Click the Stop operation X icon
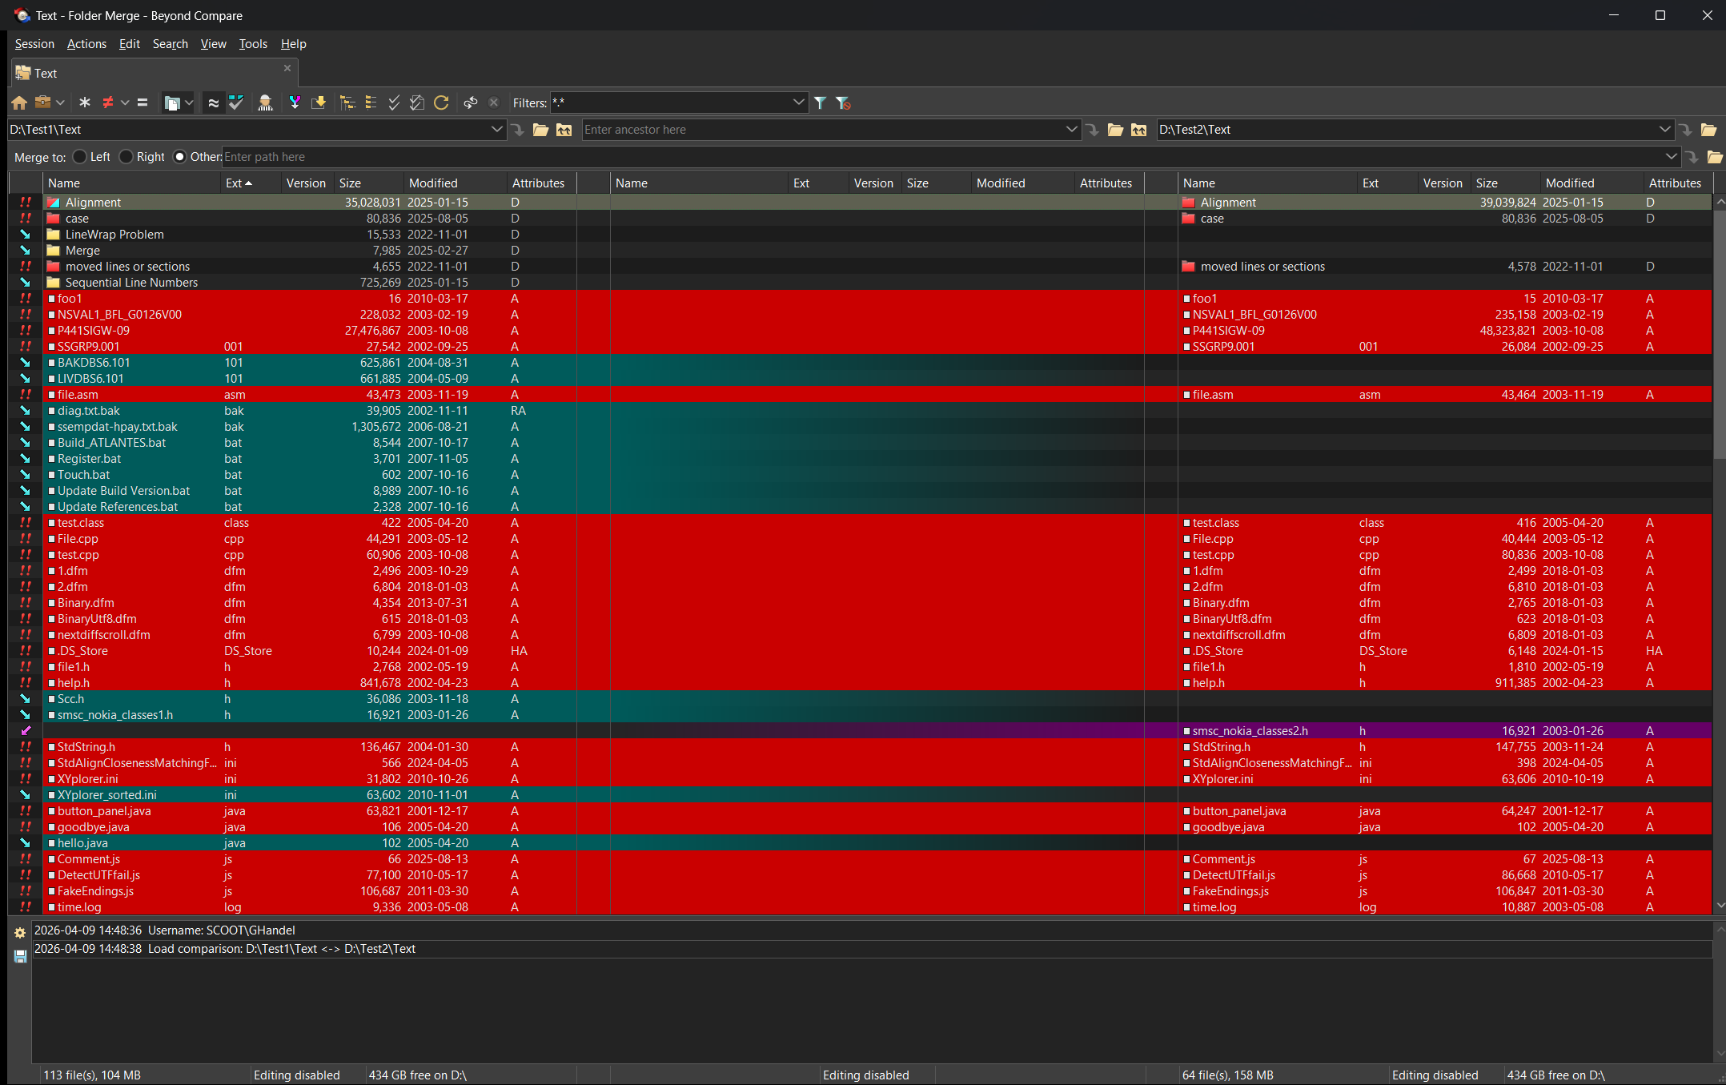The height and width of the screenshot is (1085, 1726). click(x=494, y=102)
